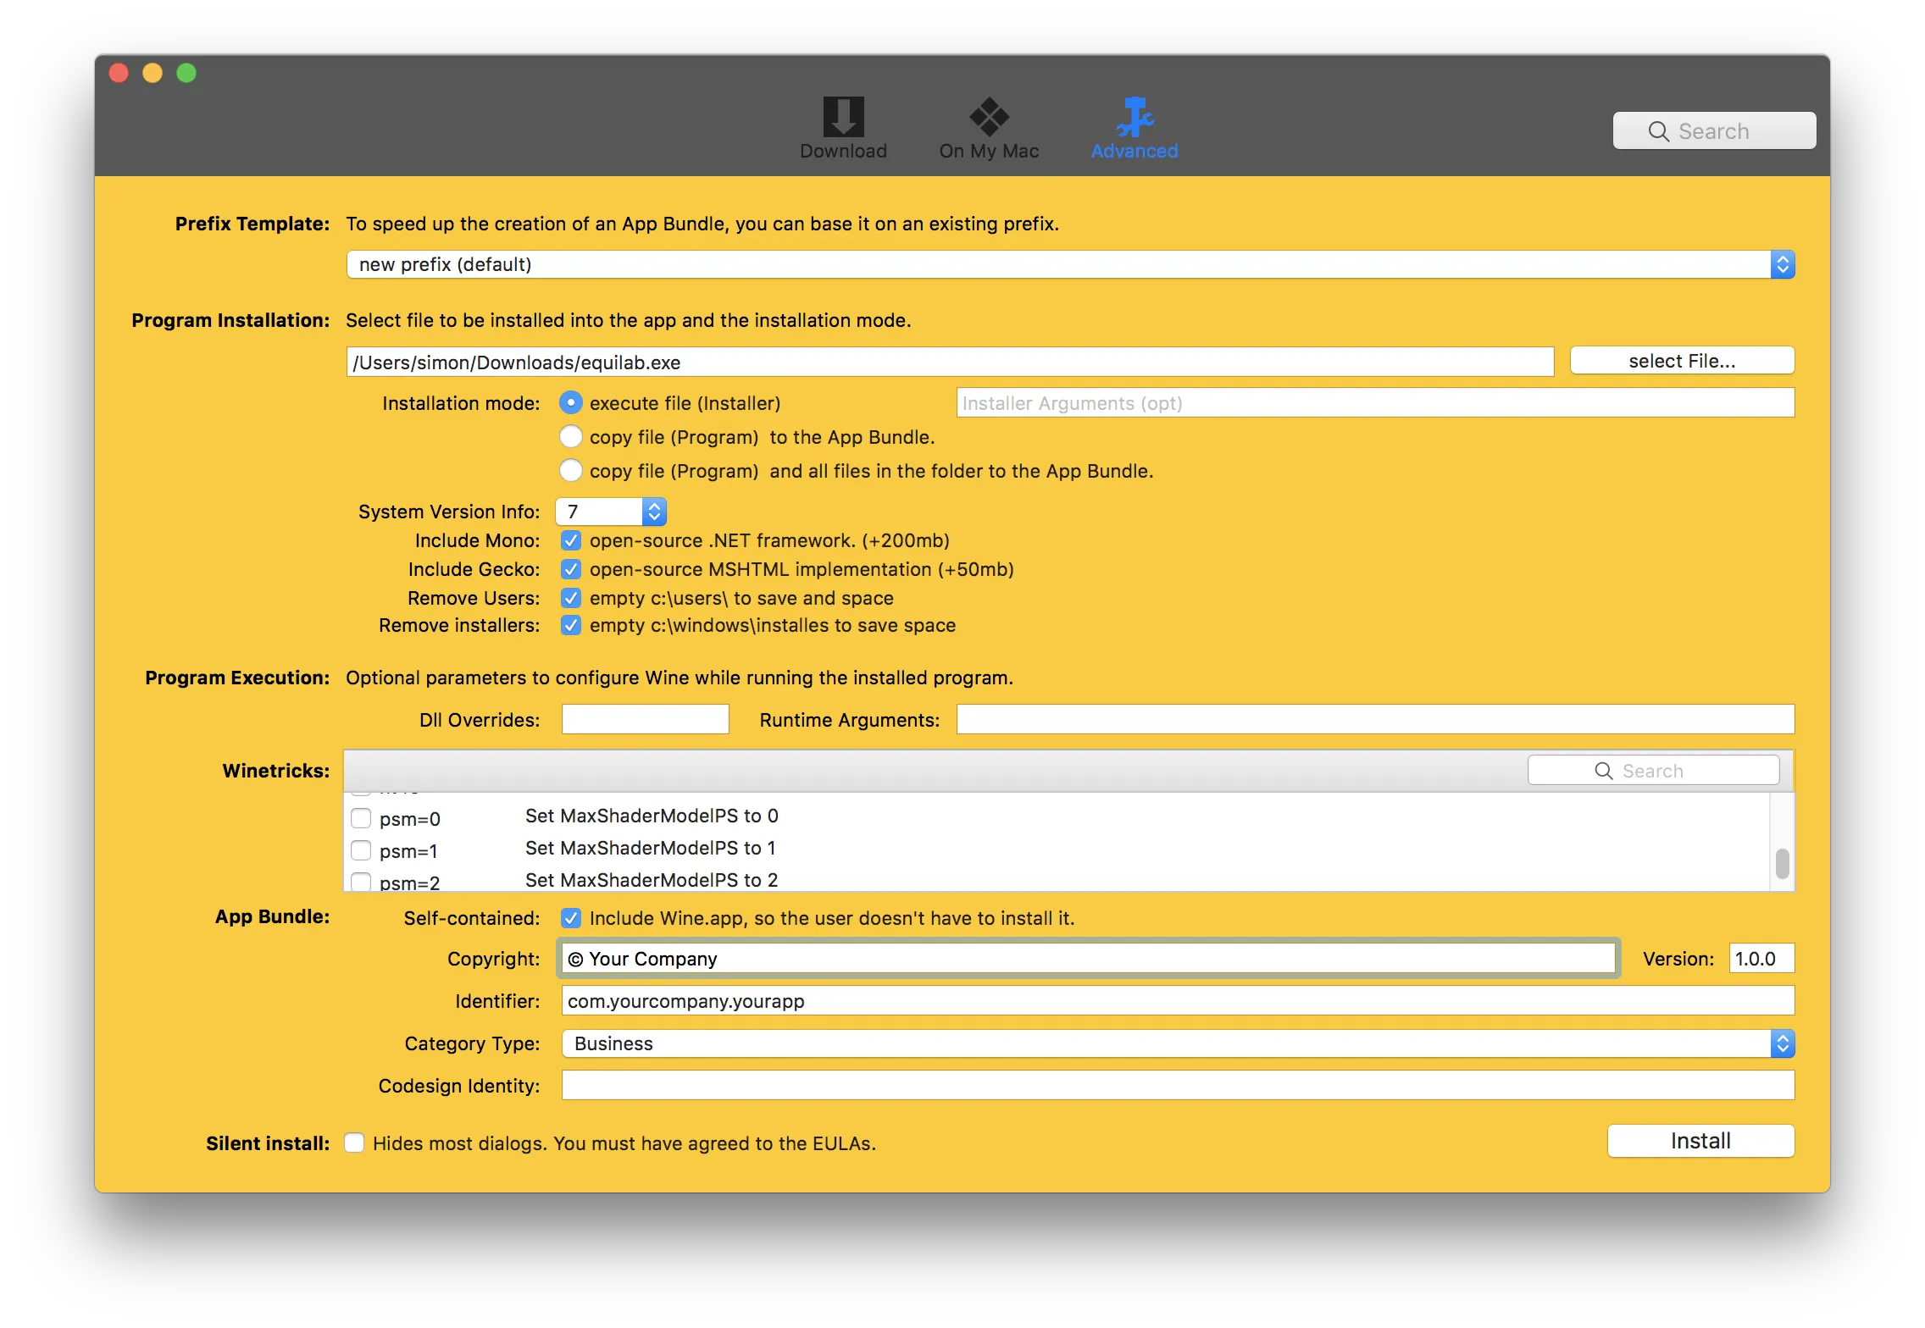Screen dimensions: 1925x1328
Task: Check the psm=0 winetrick
Action: [x=362, y=816]
